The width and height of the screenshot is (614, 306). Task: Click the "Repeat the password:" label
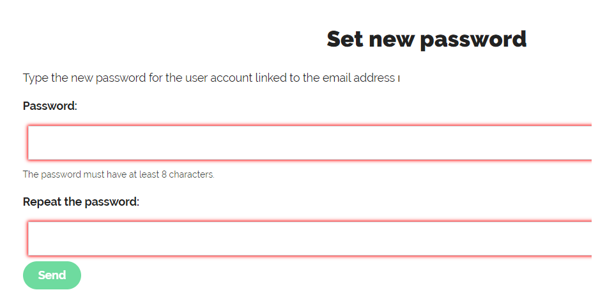tap(81, 202)
